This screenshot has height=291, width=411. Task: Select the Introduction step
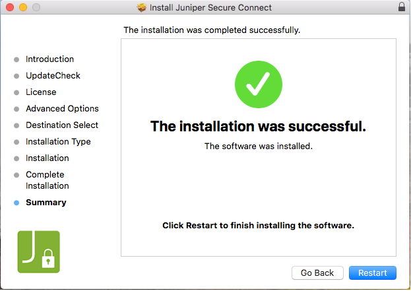click(x=49, y=59)
